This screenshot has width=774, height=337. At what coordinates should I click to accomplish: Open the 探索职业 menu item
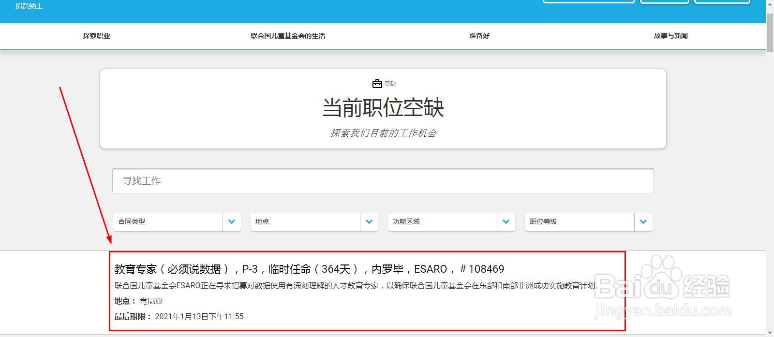click(x=96, y=36)
